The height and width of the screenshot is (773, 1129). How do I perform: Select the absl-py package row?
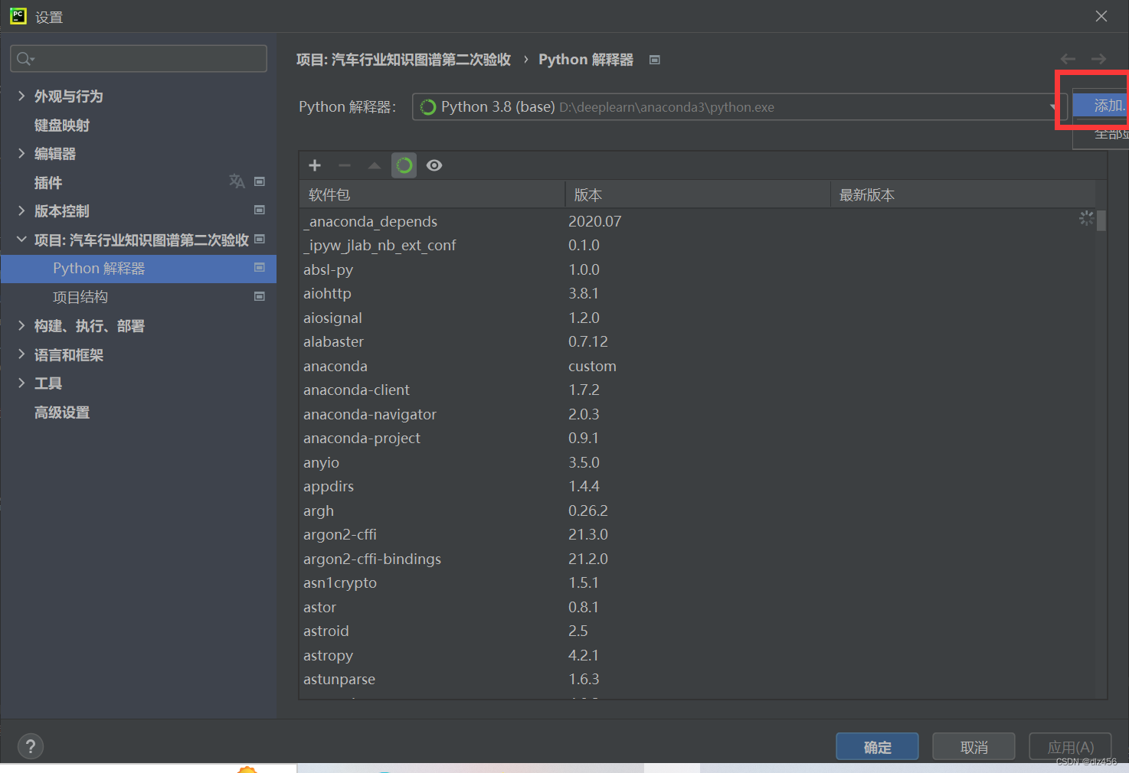[698, 269]
